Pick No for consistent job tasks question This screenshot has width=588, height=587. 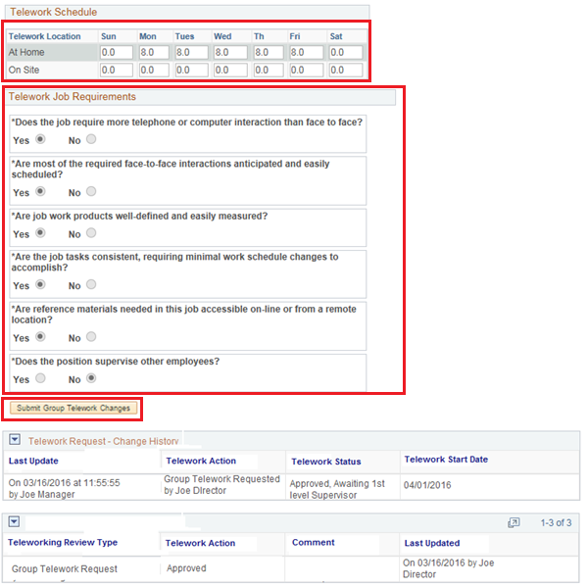click(x=91, y=285)
